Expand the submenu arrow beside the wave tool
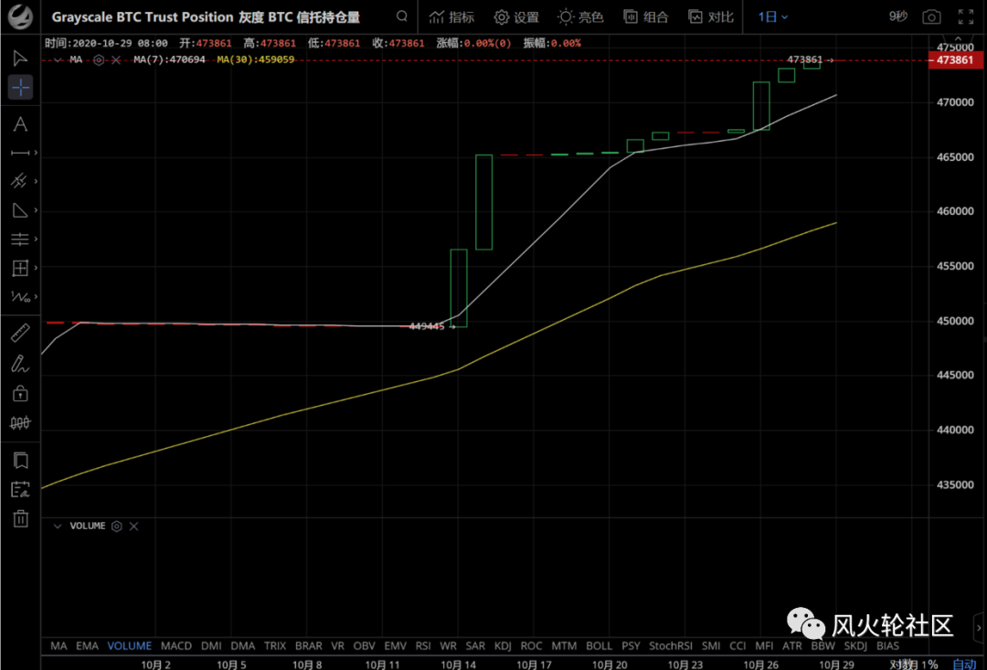 (36, 296)
